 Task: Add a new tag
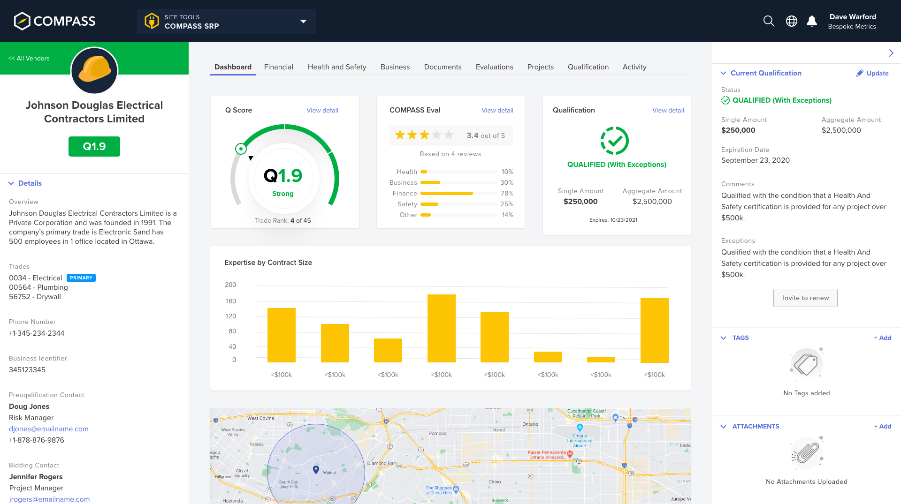tap(883, 338)
